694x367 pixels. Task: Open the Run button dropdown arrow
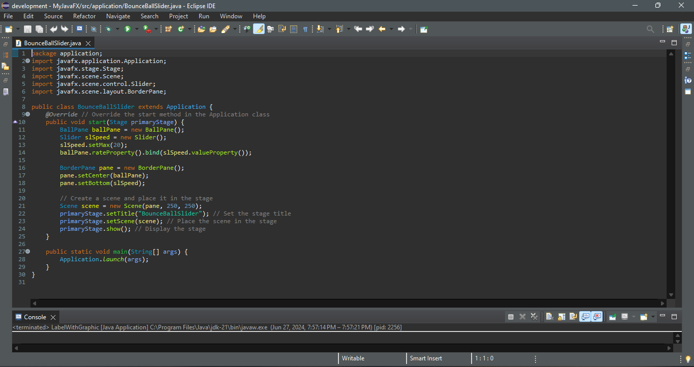136,29
